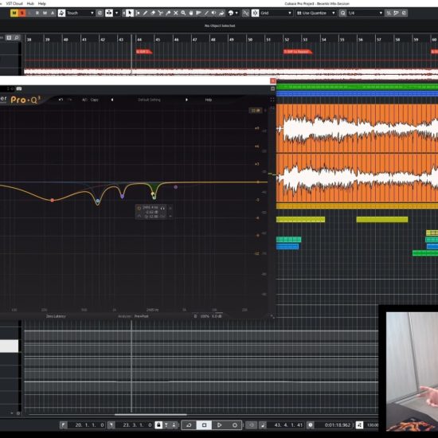This screenshot has height=438, width=438.
Task: Select the Object Selection arrow tool
Action: point(130,13)
